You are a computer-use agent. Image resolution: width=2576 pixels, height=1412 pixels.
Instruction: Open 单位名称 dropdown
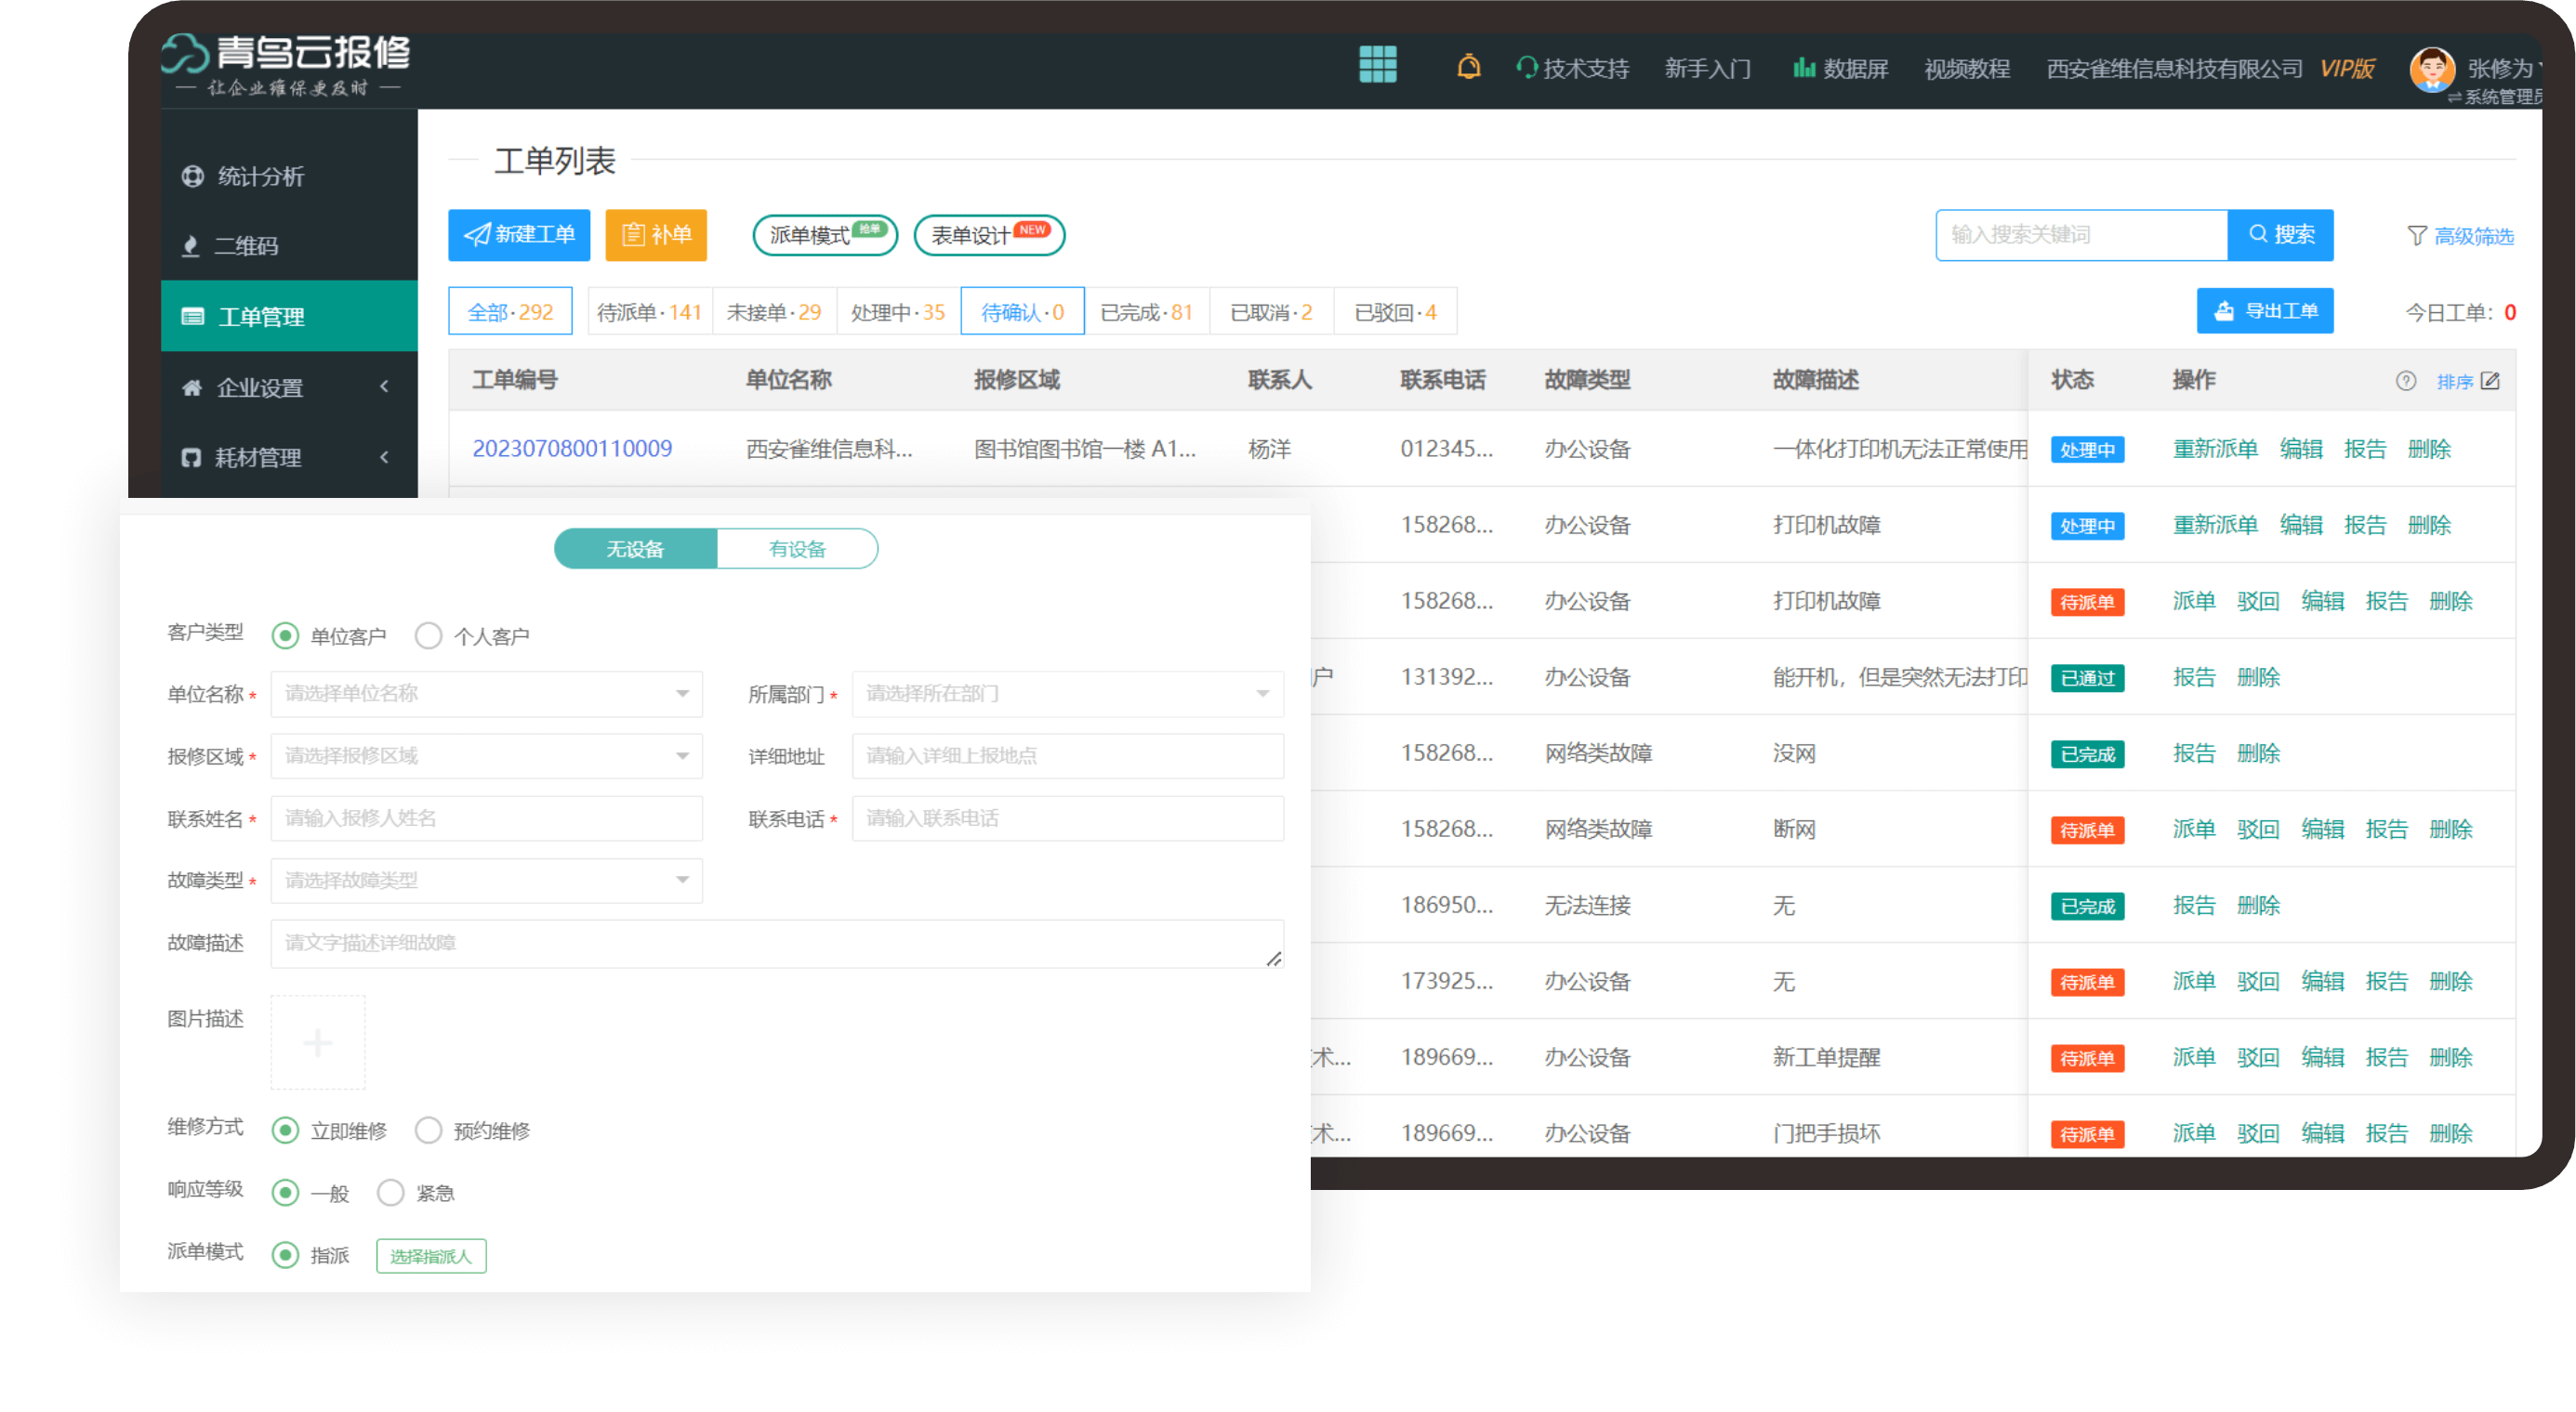(x=487, y=694)
